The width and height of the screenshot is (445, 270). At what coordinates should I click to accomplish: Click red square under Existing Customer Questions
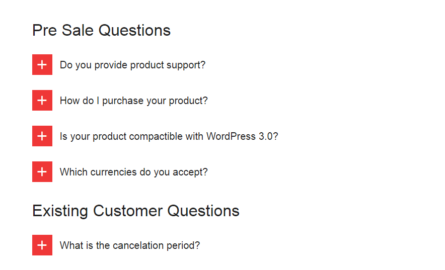click(x=42, y=245)
